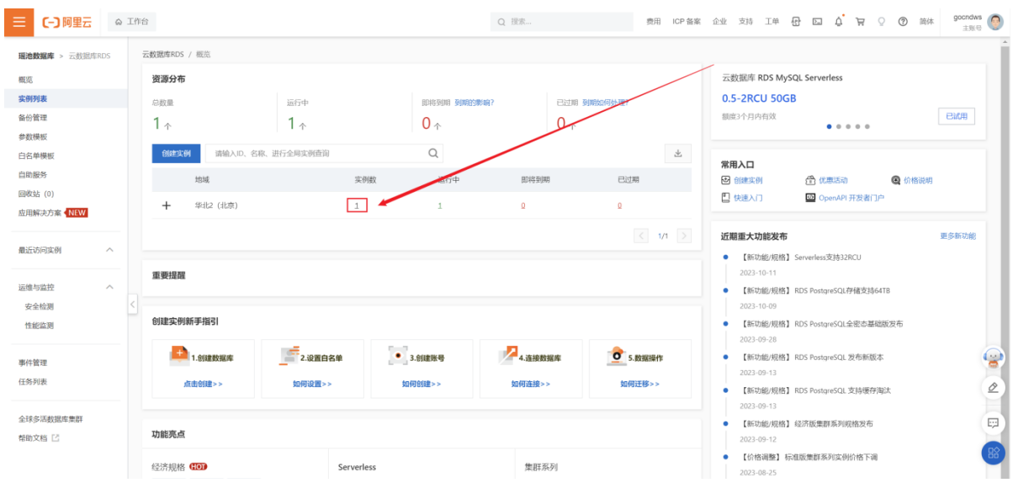Click 如何创建>> under 创建账号
Viewport: 1013px width, 488px height.
[x=422, y=385]
